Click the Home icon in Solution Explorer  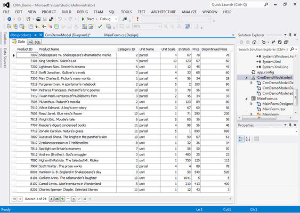point(254,42)
